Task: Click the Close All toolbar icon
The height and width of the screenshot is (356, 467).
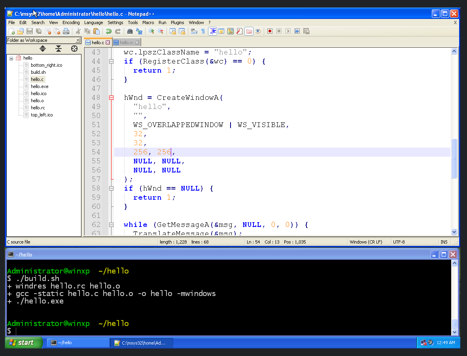Action: pyautogui.click(x=57, y=31)
